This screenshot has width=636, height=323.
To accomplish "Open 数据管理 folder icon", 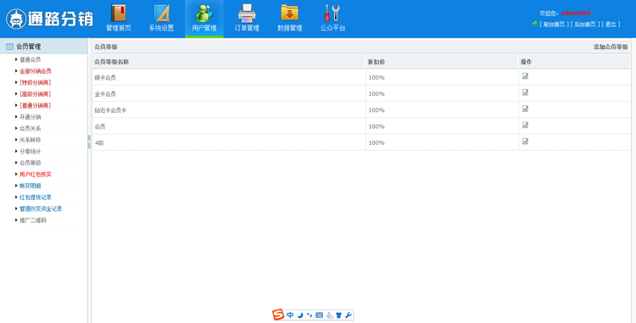I will 290,14.
